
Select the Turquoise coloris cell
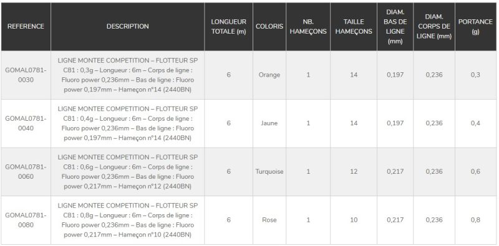tap(269, 172)
